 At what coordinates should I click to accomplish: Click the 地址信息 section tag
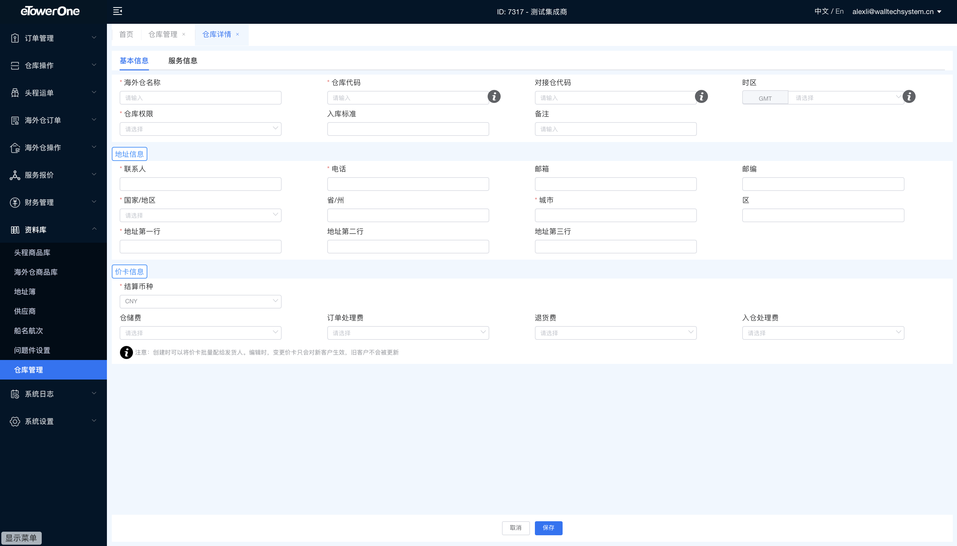[x=129, y=154]
